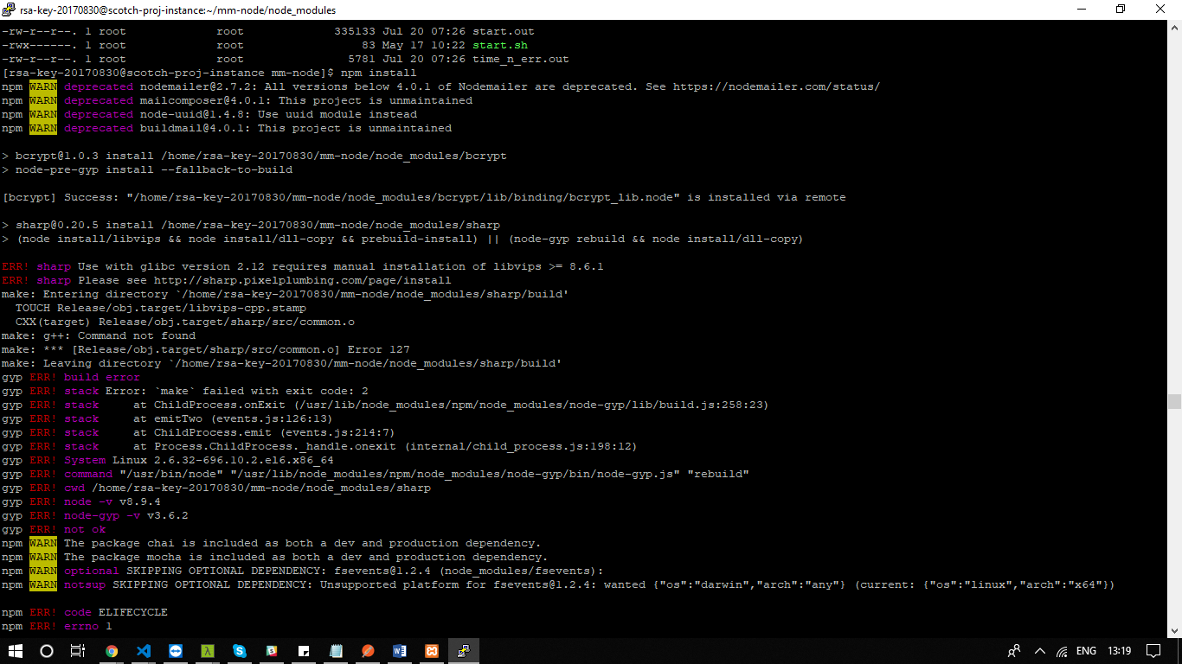
Task: Click the terminal scrollbar thumb
Action: (1175, 402)
